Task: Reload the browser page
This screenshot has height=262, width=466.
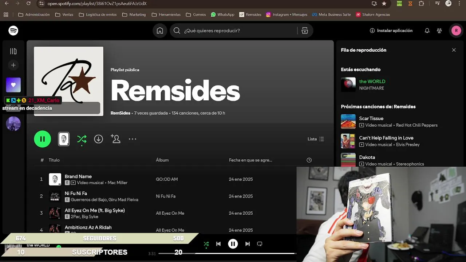Action: click(29, 3)
